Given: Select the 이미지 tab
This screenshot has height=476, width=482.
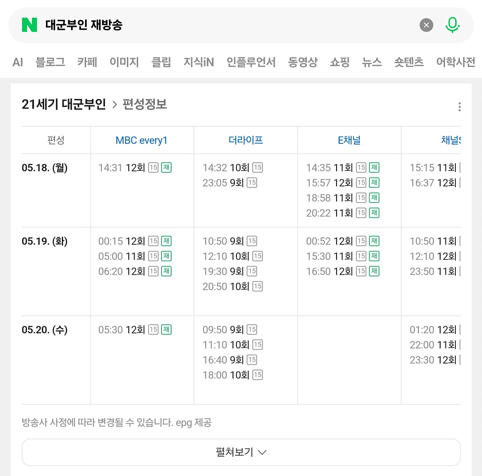Looking at the screenshot, I should 124,62.
